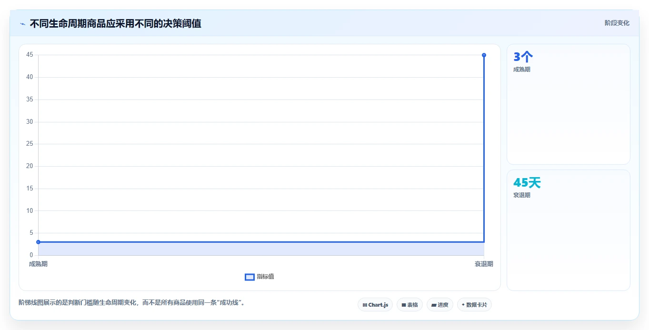The width and height of the screenshot is (649, 330).
Task: Open the 45天 衰退期 stat card
Action: 569,230
